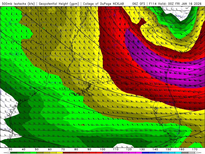Click the '40' legend label

[24, 149]
